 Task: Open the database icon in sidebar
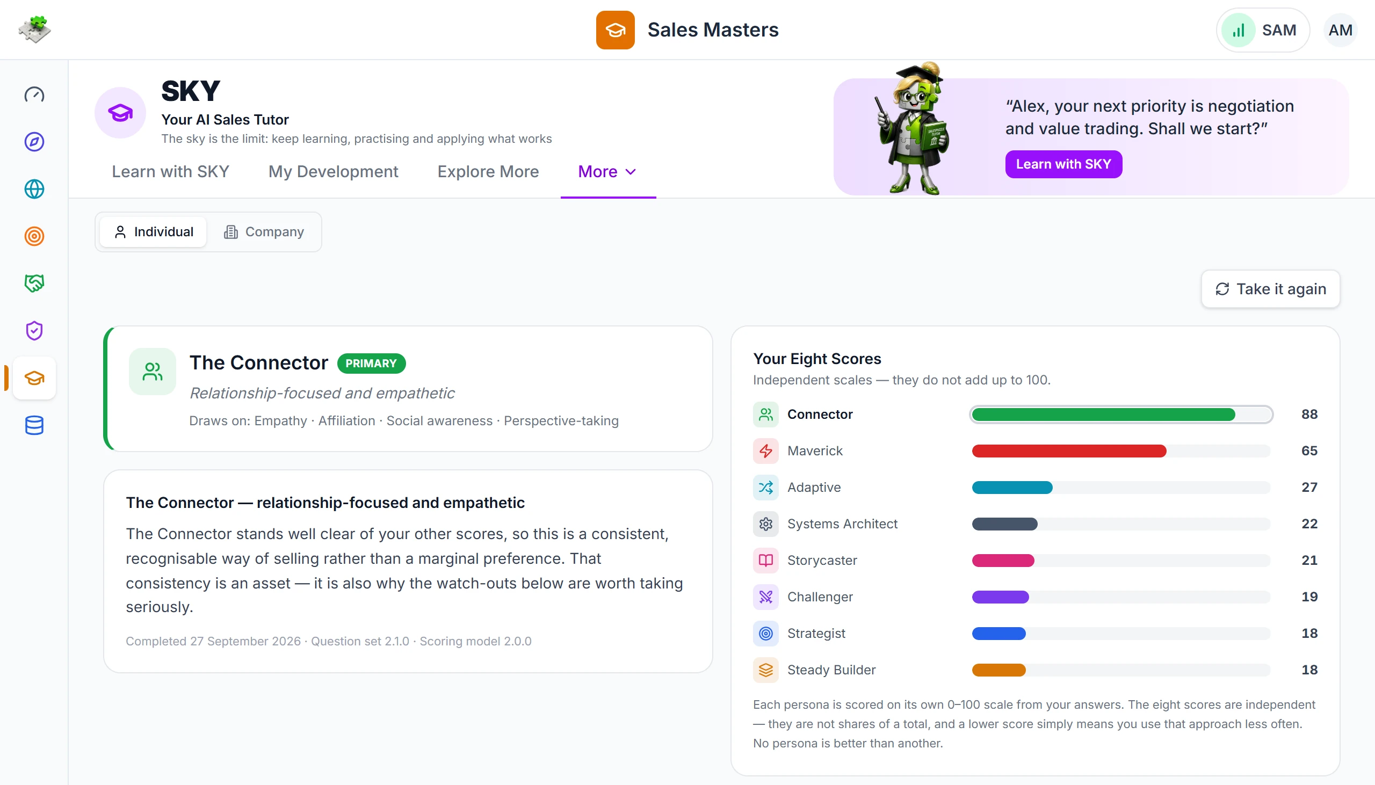34,425
